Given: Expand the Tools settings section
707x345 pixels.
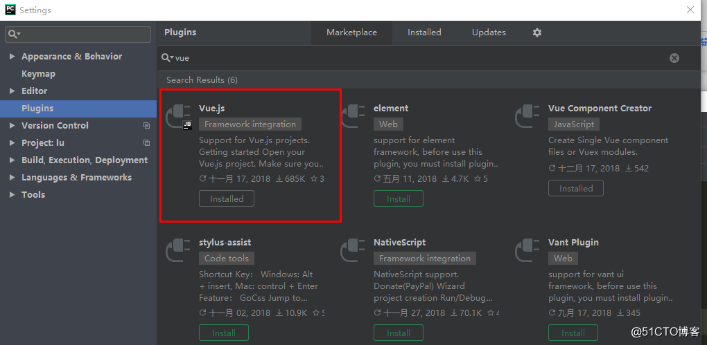Looking at the screenshot, I should (12, 195).
